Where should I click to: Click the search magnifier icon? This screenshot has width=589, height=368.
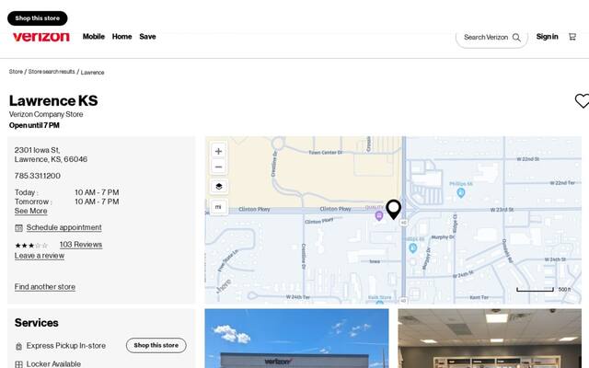click(x=516, y=37)
